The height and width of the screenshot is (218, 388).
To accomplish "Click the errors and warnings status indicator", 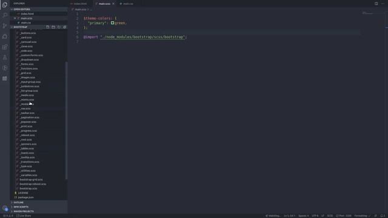I will 8,216.
